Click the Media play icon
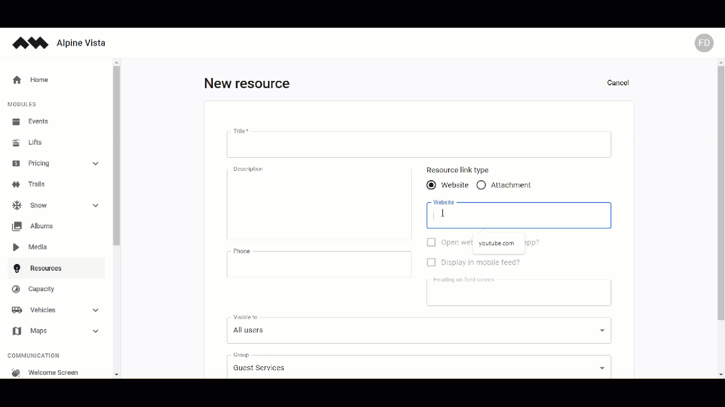 pos(16,247)
